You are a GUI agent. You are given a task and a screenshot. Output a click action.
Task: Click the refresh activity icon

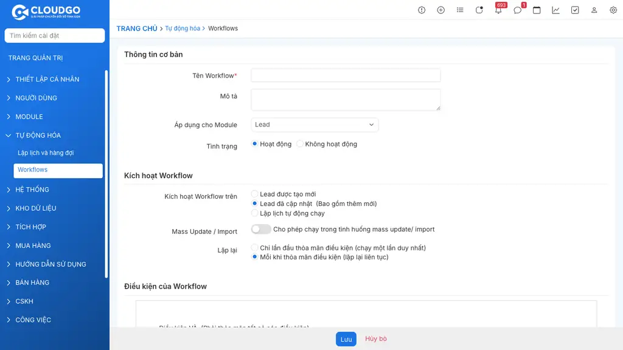[x=479, y=10]
